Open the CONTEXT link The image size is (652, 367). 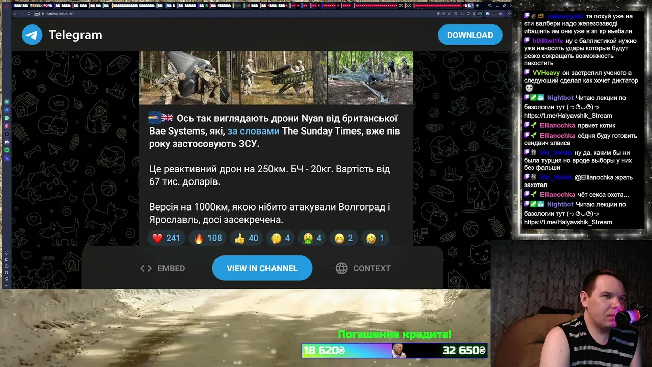(x=363, y=268)
